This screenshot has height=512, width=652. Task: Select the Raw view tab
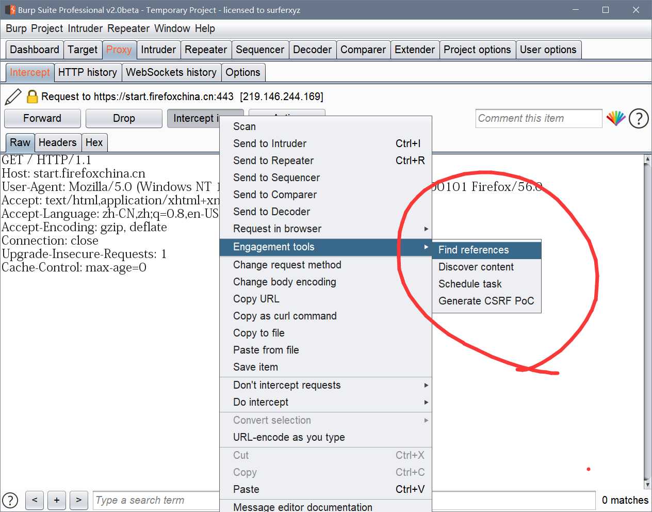click(x=20, y=142)
